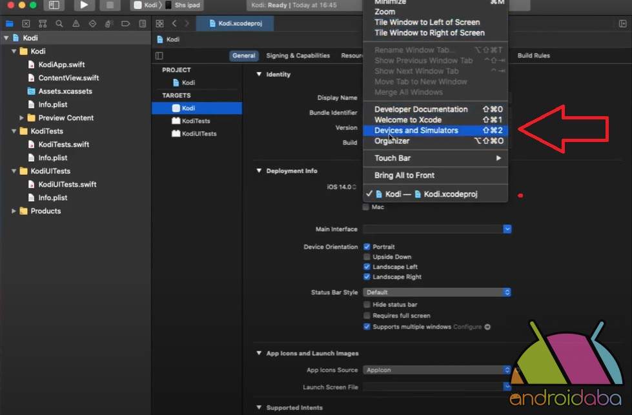Uncheck Supports multiple windows
The height and width of the screenshot is (415, 632).
click(x=367, y=327)
